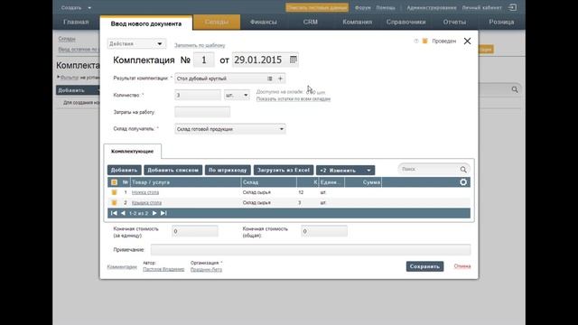The image size is (578, 325).
Task: Click the Сохранить button
Action: point(424,266)
